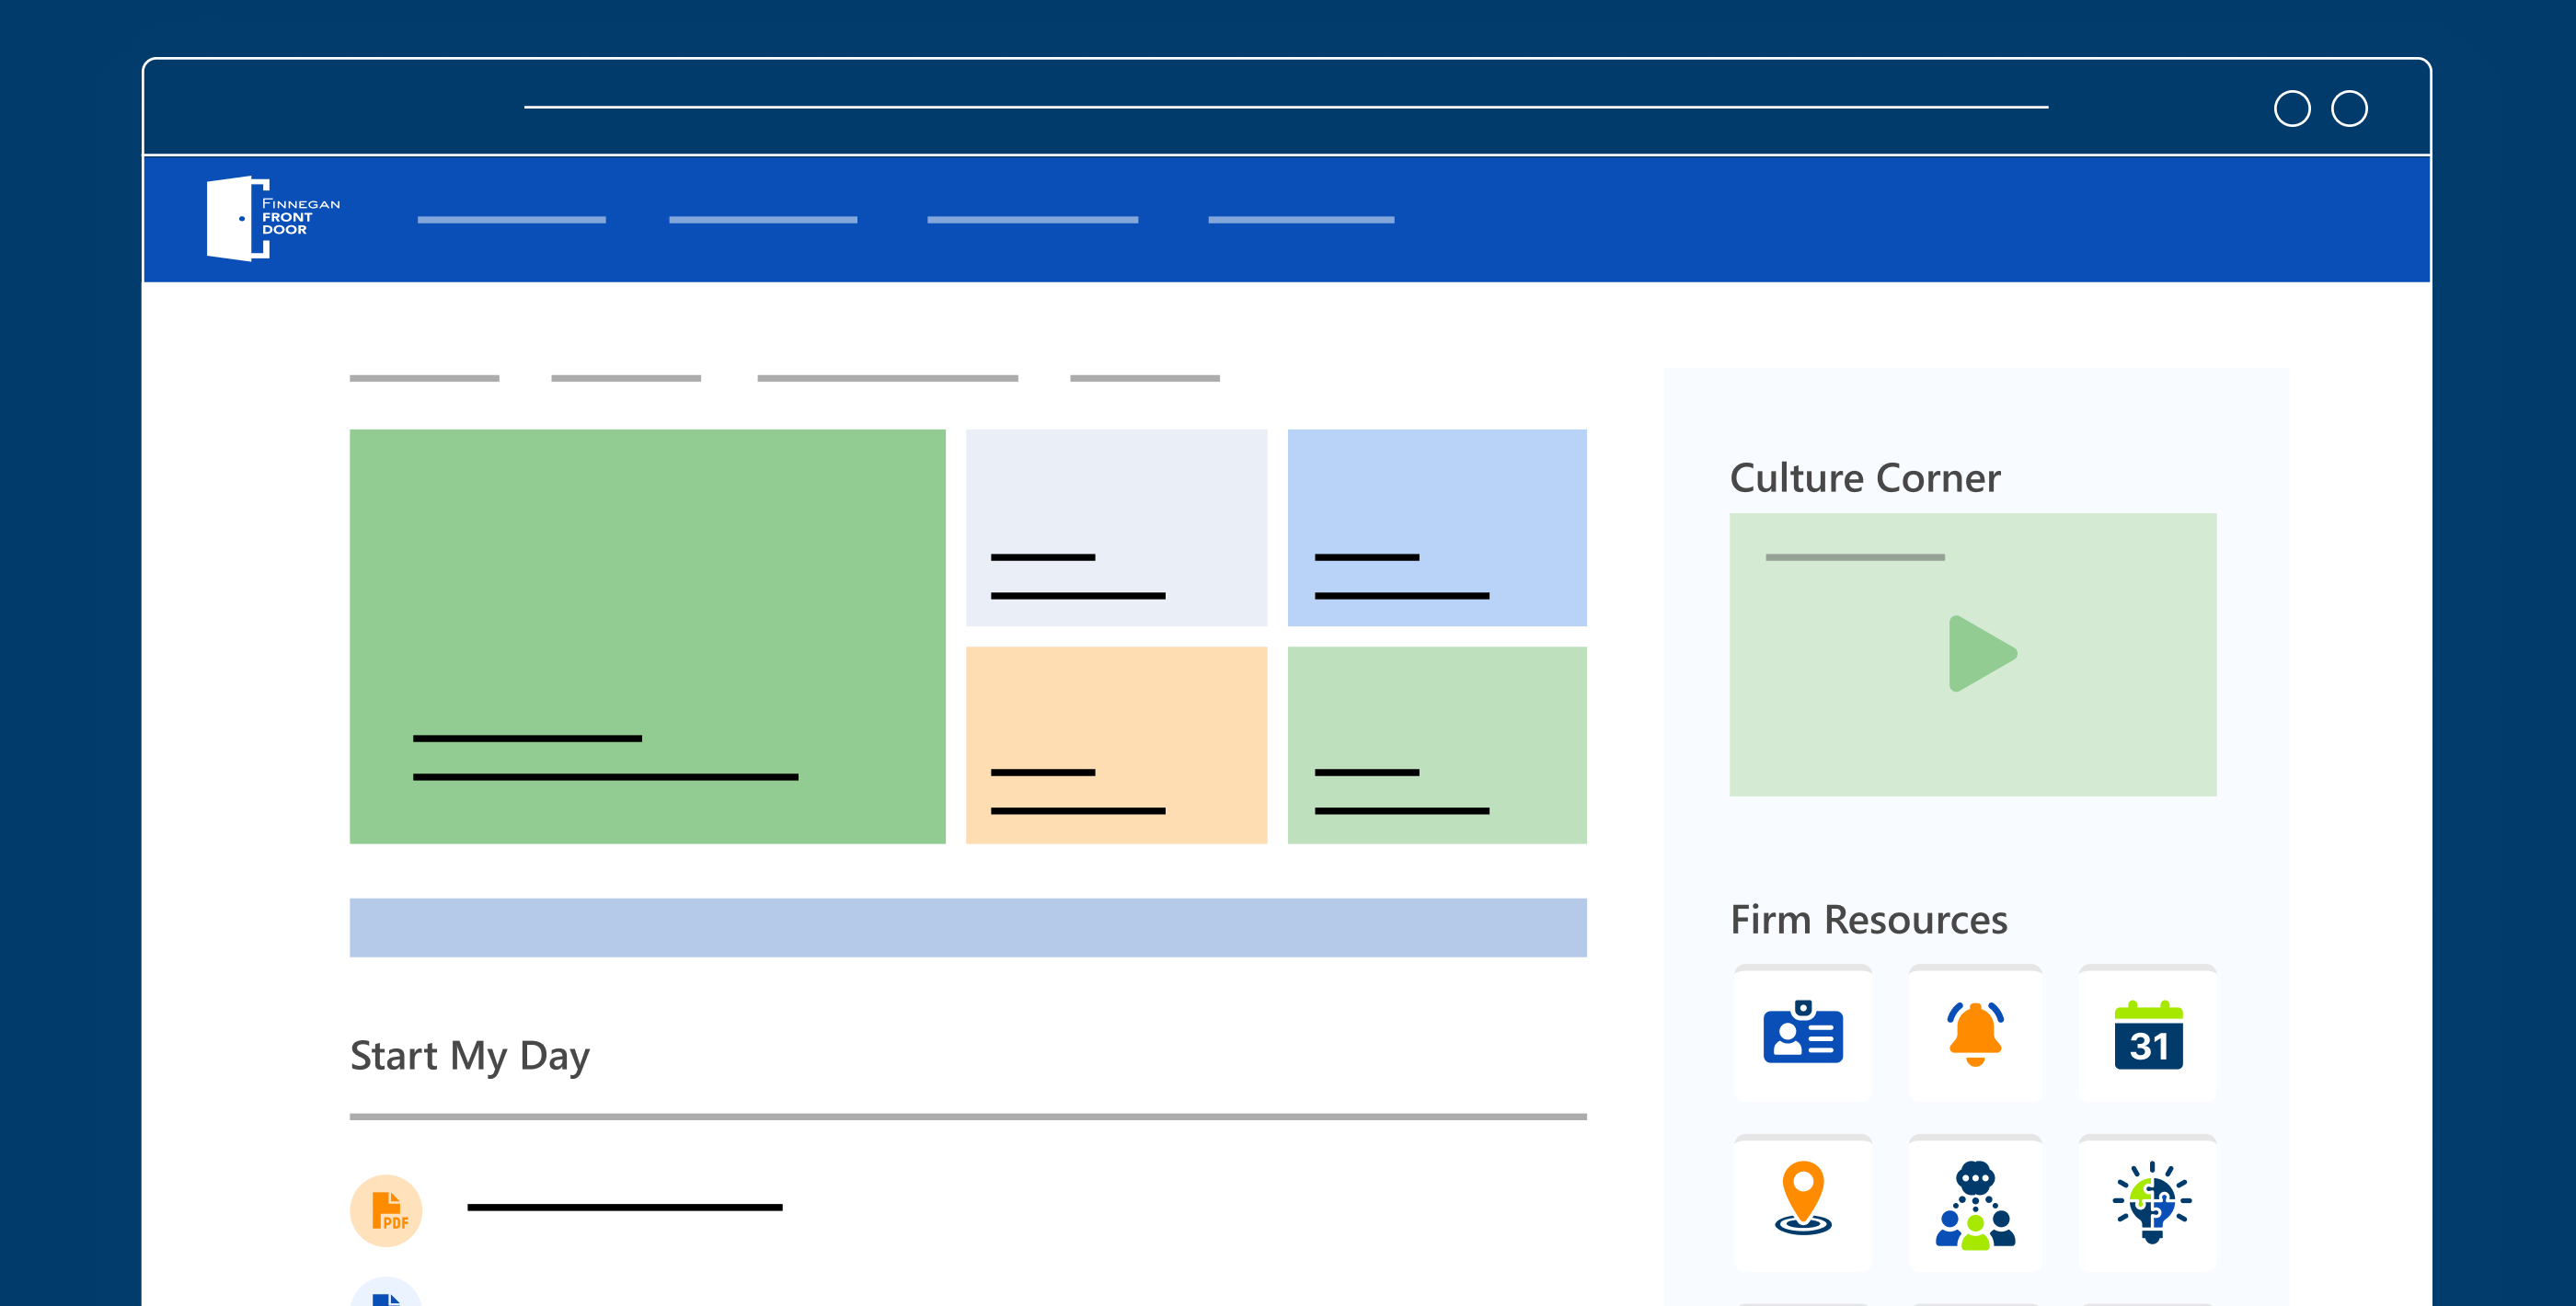Screen dimensions: 2576x1306
Task: Click the light blue banner bar
Action: pos(967,927)
